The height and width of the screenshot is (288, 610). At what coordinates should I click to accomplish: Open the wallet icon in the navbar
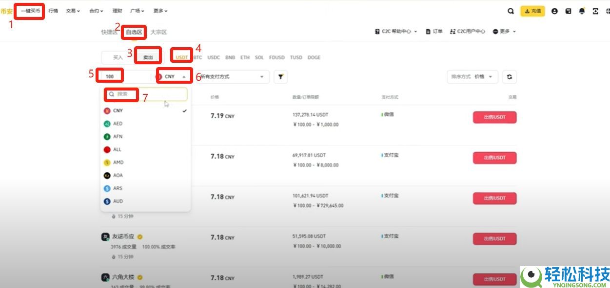pyautogui.click(x=568, y=11)
